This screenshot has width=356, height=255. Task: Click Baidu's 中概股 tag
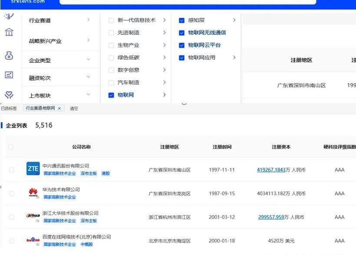click(87, 244)
